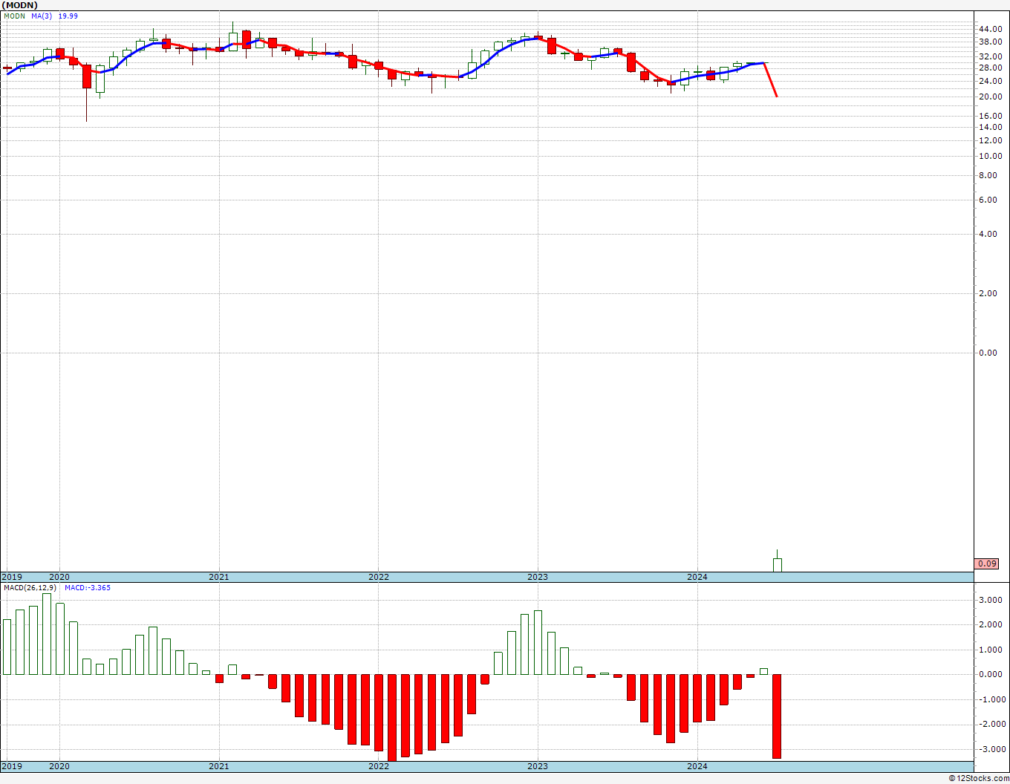Image resolution: width=1010 pixels, height=784 pixels.
Task: Select the 0.000 MACD axis label
Action: (x=991, y=674)
